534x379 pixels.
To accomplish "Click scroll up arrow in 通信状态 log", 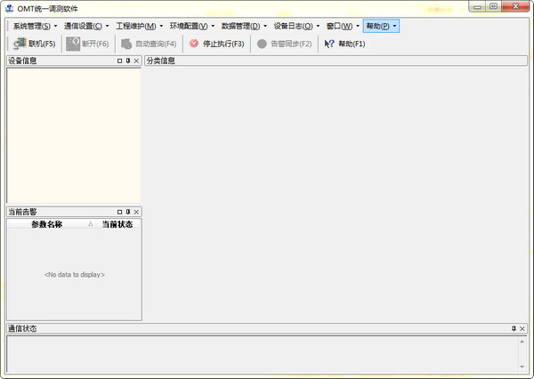I will [522, 342].
